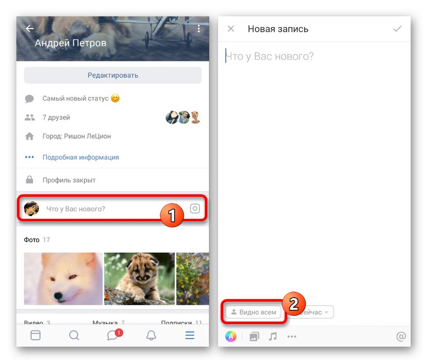Click the Редактировать button
The image size is (427, 363).
pyautogui.click(x=113, y=75)
